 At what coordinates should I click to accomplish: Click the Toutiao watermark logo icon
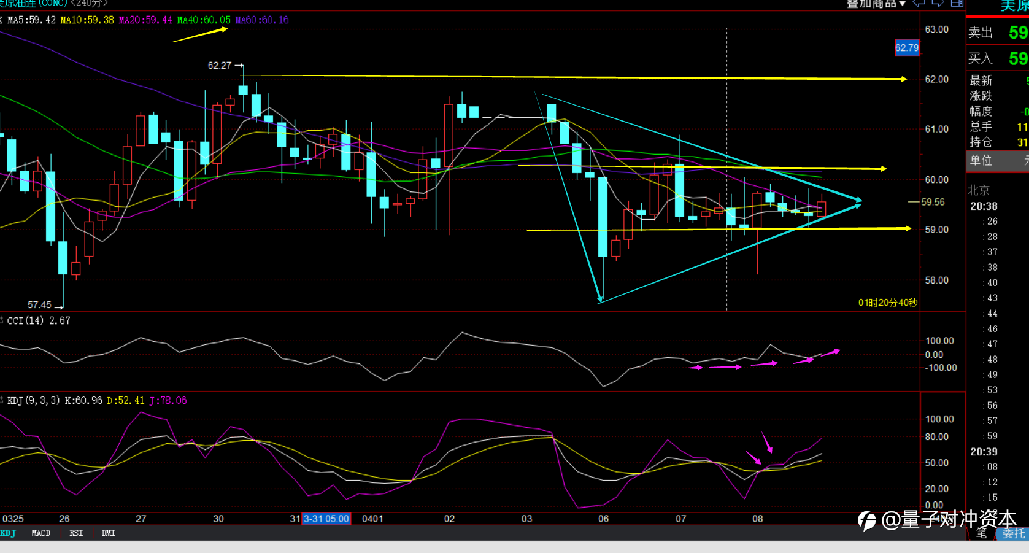click(x=867, y=520)
